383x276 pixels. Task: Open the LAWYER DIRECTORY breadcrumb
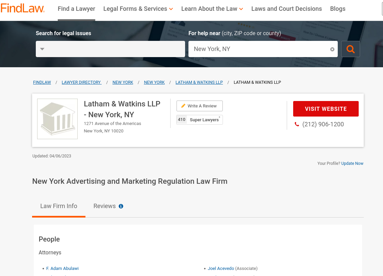(81, 82)
